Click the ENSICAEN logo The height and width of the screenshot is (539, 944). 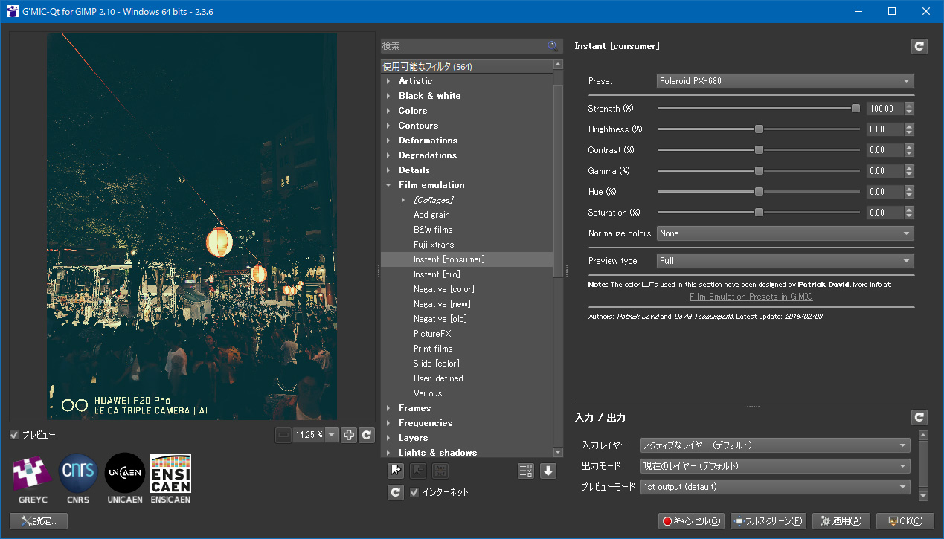pos(170,478)
